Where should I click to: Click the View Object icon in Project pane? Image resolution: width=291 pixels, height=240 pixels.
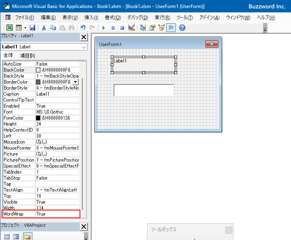click(16, 237)
